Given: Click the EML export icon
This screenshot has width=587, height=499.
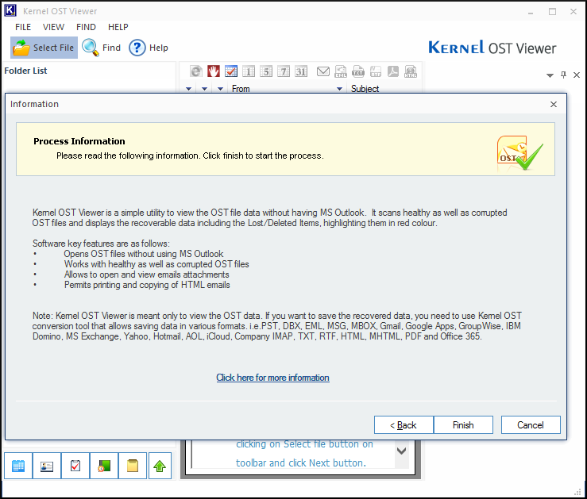Looking at the screenshot, I should (x=341, y=71).
